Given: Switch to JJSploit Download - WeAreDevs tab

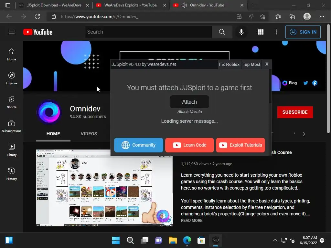Looking at the screenshot, I should coord(54,5).
